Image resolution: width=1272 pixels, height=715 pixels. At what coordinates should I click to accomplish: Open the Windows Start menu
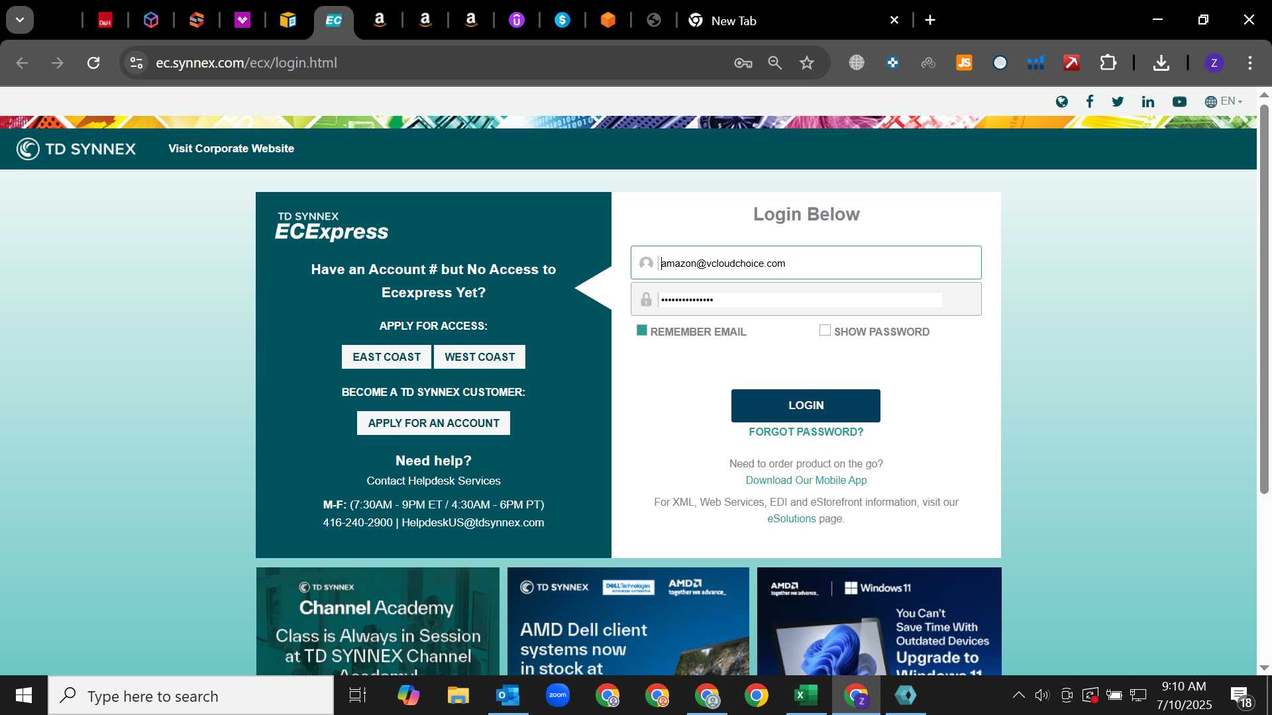(x=24, y=695)
